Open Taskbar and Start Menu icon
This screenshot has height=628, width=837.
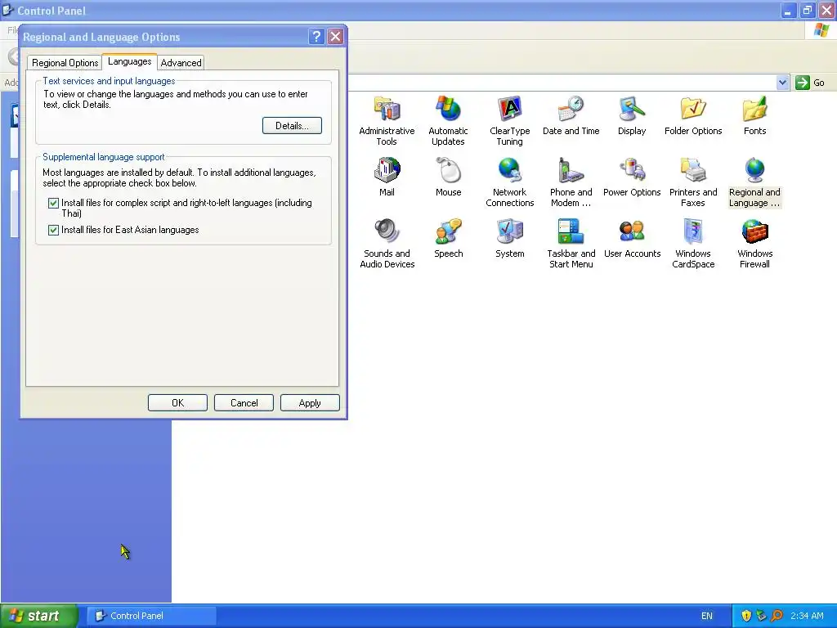[x=571, y=244]
